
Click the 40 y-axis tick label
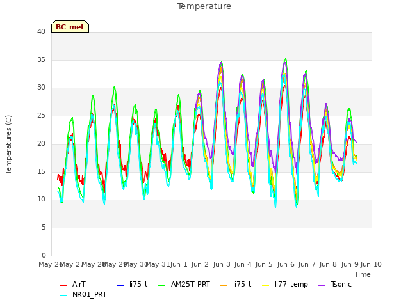coord(41,31)
